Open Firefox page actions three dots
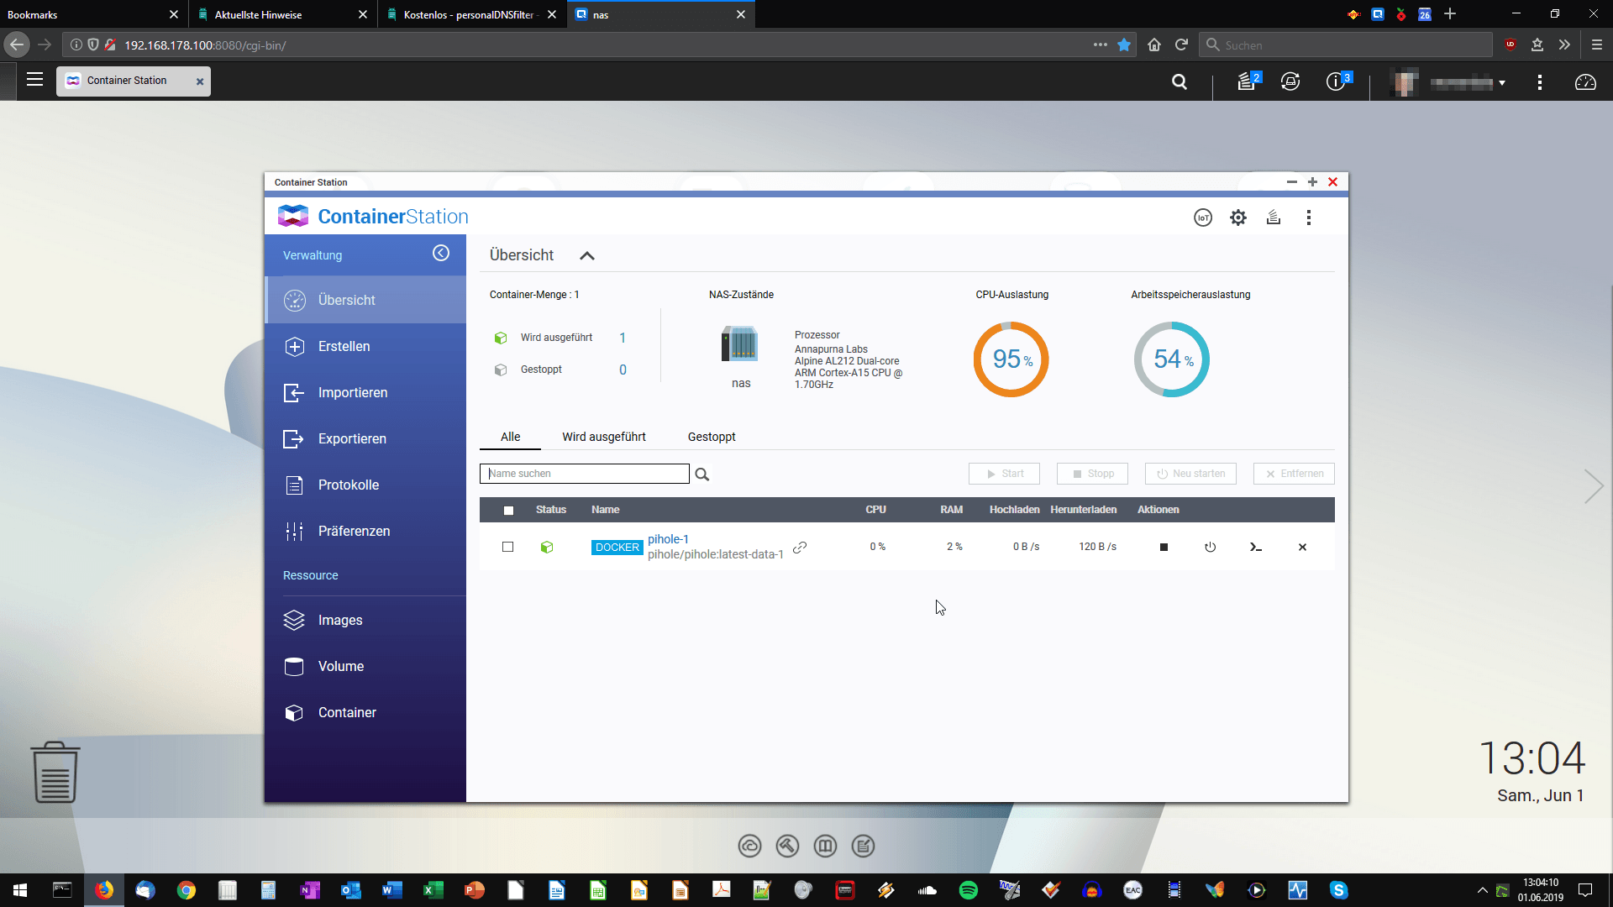Screen dimensions: 1613x907 (1101, 45)
